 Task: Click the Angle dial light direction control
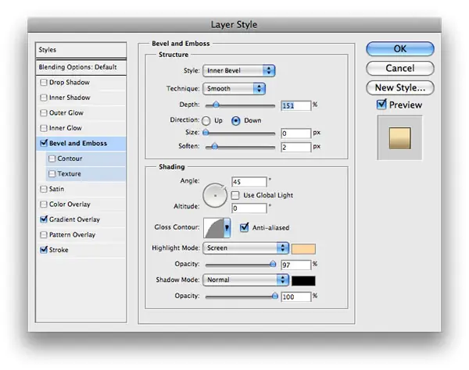click(215, 195)
